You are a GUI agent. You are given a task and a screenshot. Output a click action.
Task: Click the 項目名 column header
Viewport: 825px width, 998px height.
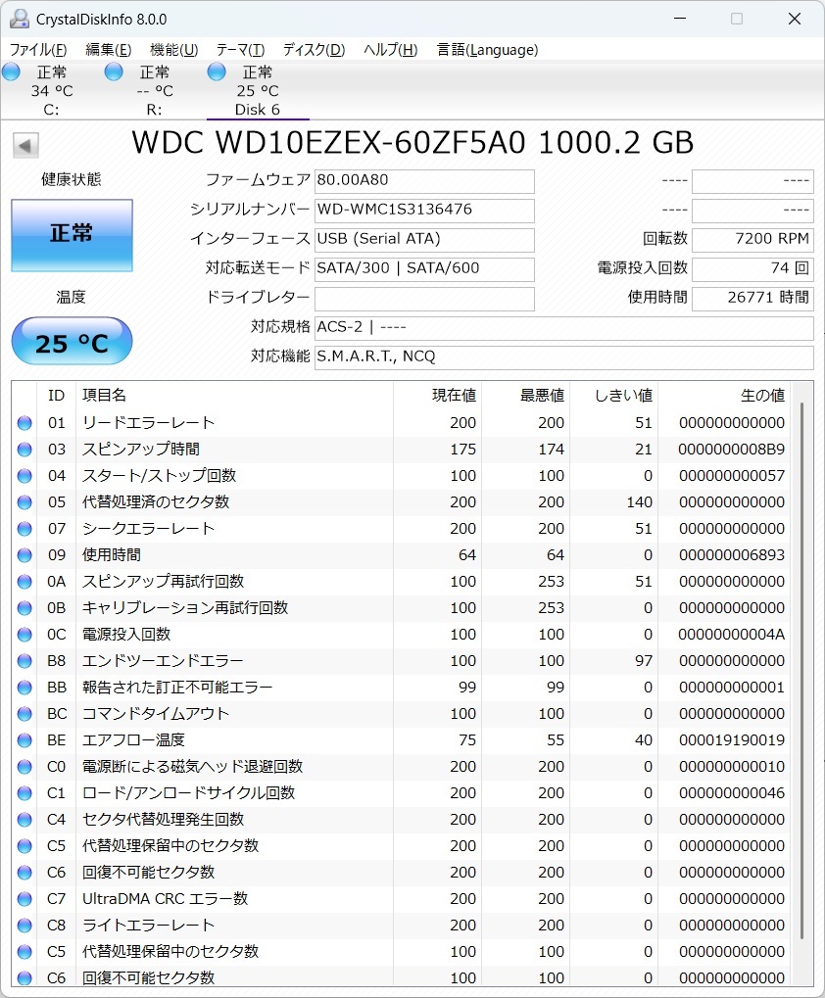(233, 396)
